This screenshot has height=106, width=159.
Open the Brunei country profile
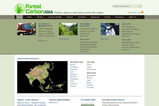(73, 65)
